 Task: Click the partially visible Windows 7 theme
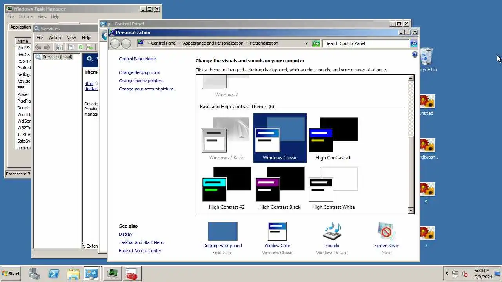[x=226, y=86]
